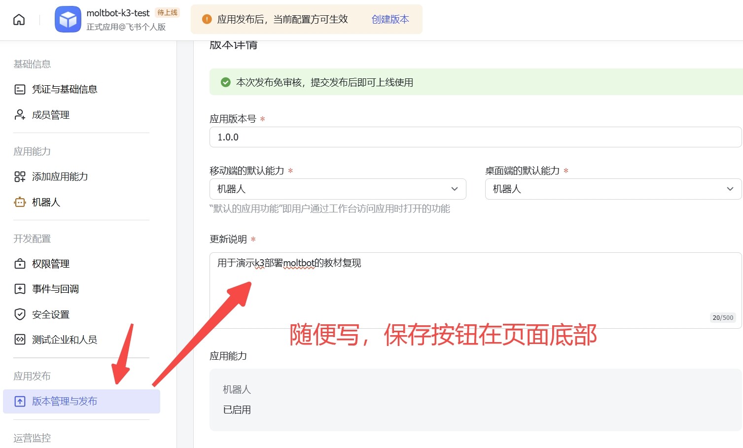The width and height of the screenshot is (743, 448).
Task: Select 事件与回调 sidebar entry
Action: click(x=55, y=289)
